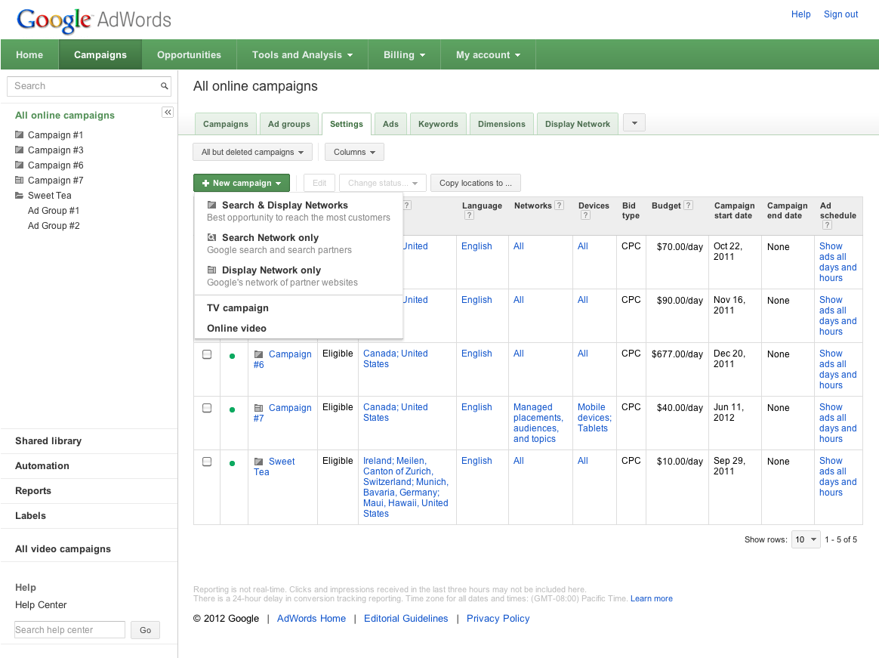Viewport: 879px width, 658px height.
Task: Switch to the Ad groups tab
Action: coord(288,124)
